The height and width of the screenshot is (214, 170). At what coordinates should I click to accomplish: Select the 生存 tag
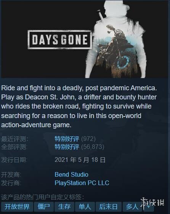pos(64,207)
